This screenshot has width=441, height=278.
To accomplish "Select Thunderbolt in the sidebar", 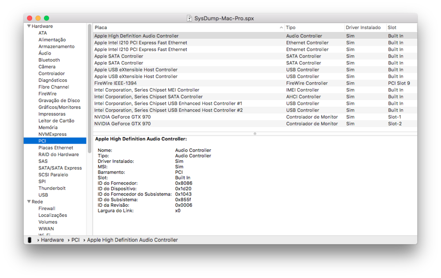I will [52, 188].
